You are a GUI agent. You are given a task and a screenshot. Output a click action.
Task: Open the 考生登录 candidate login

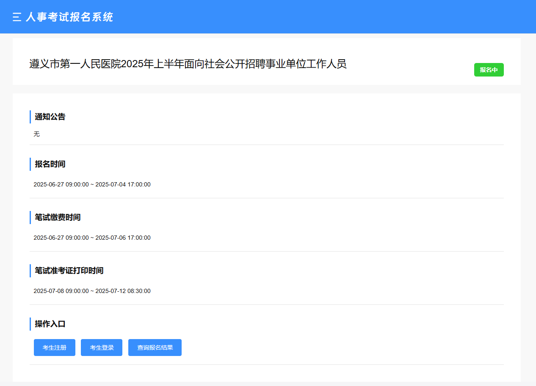102,348
